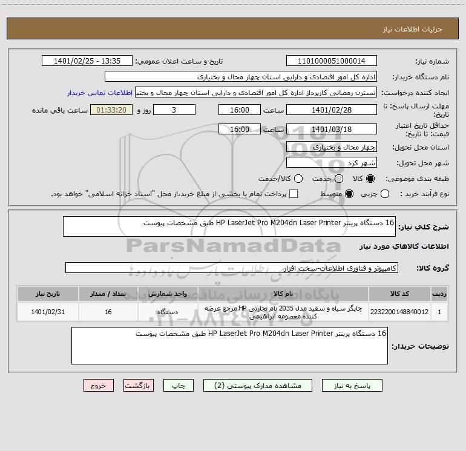Click the delivery province field 'چهار محال و بختیاری'
Viewport: 466px width, 451px height.
pos(332,146)
